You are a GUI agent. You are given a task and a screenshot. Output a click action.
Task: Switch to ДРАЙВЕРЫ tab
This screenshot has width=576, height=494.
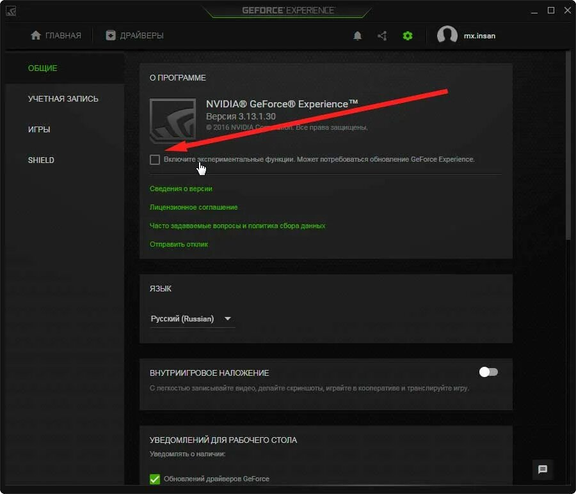click(x=135, y=36)
